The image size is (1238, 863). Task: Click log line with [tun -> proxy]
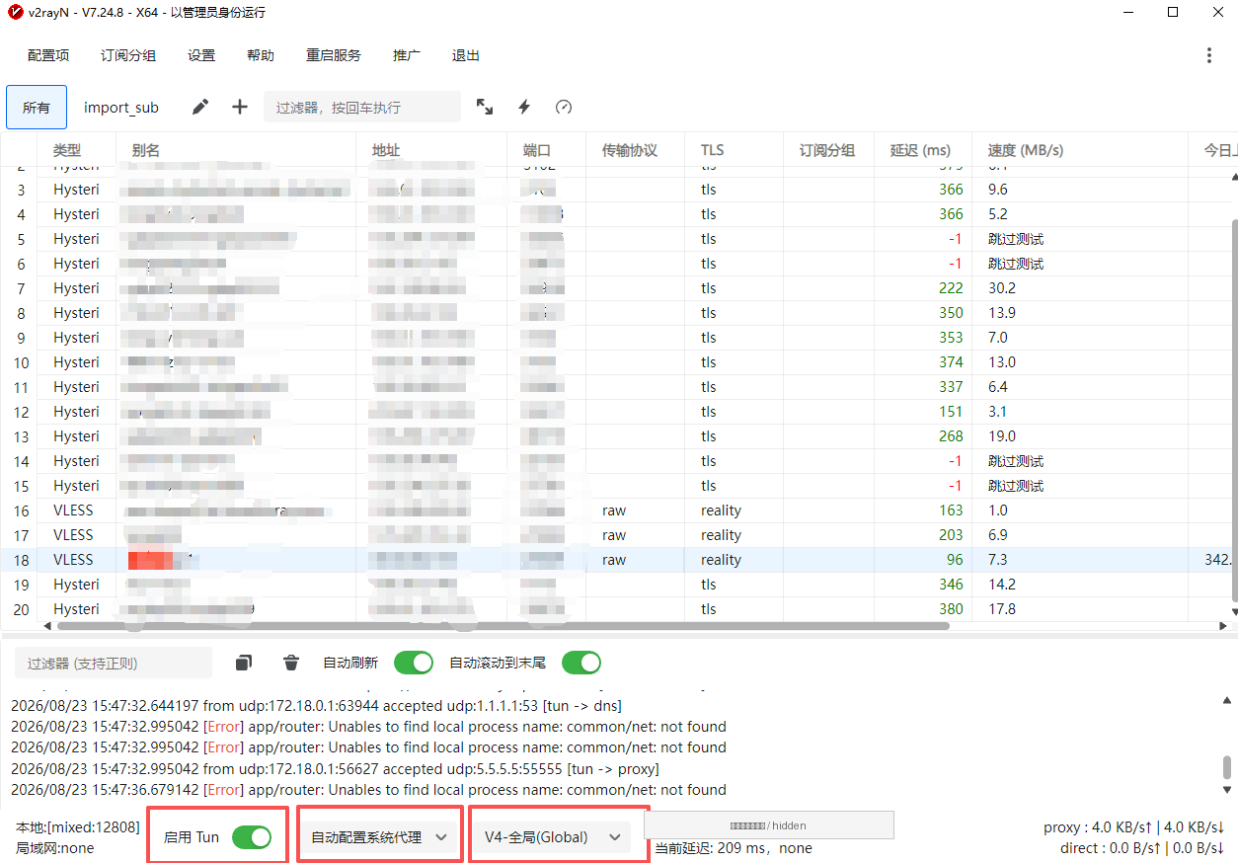click(x=336, y=768)
